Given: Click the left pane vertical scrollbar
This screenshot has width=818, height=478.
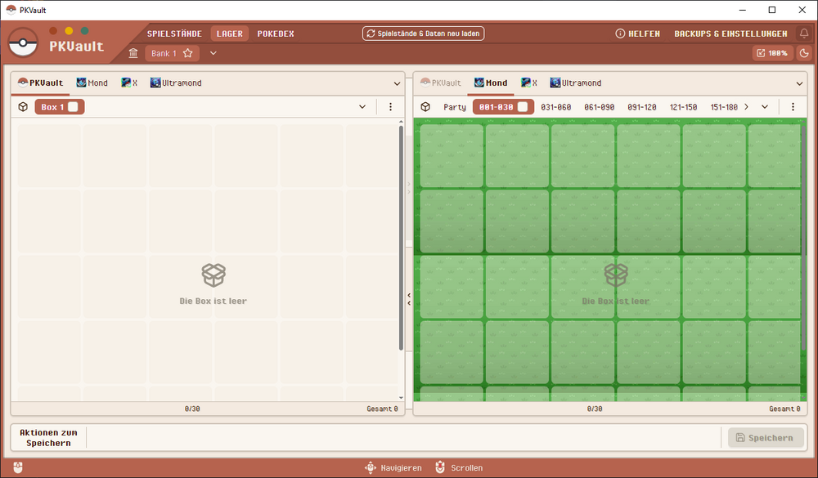Looking at the screenshot, I should click(401, 238).
